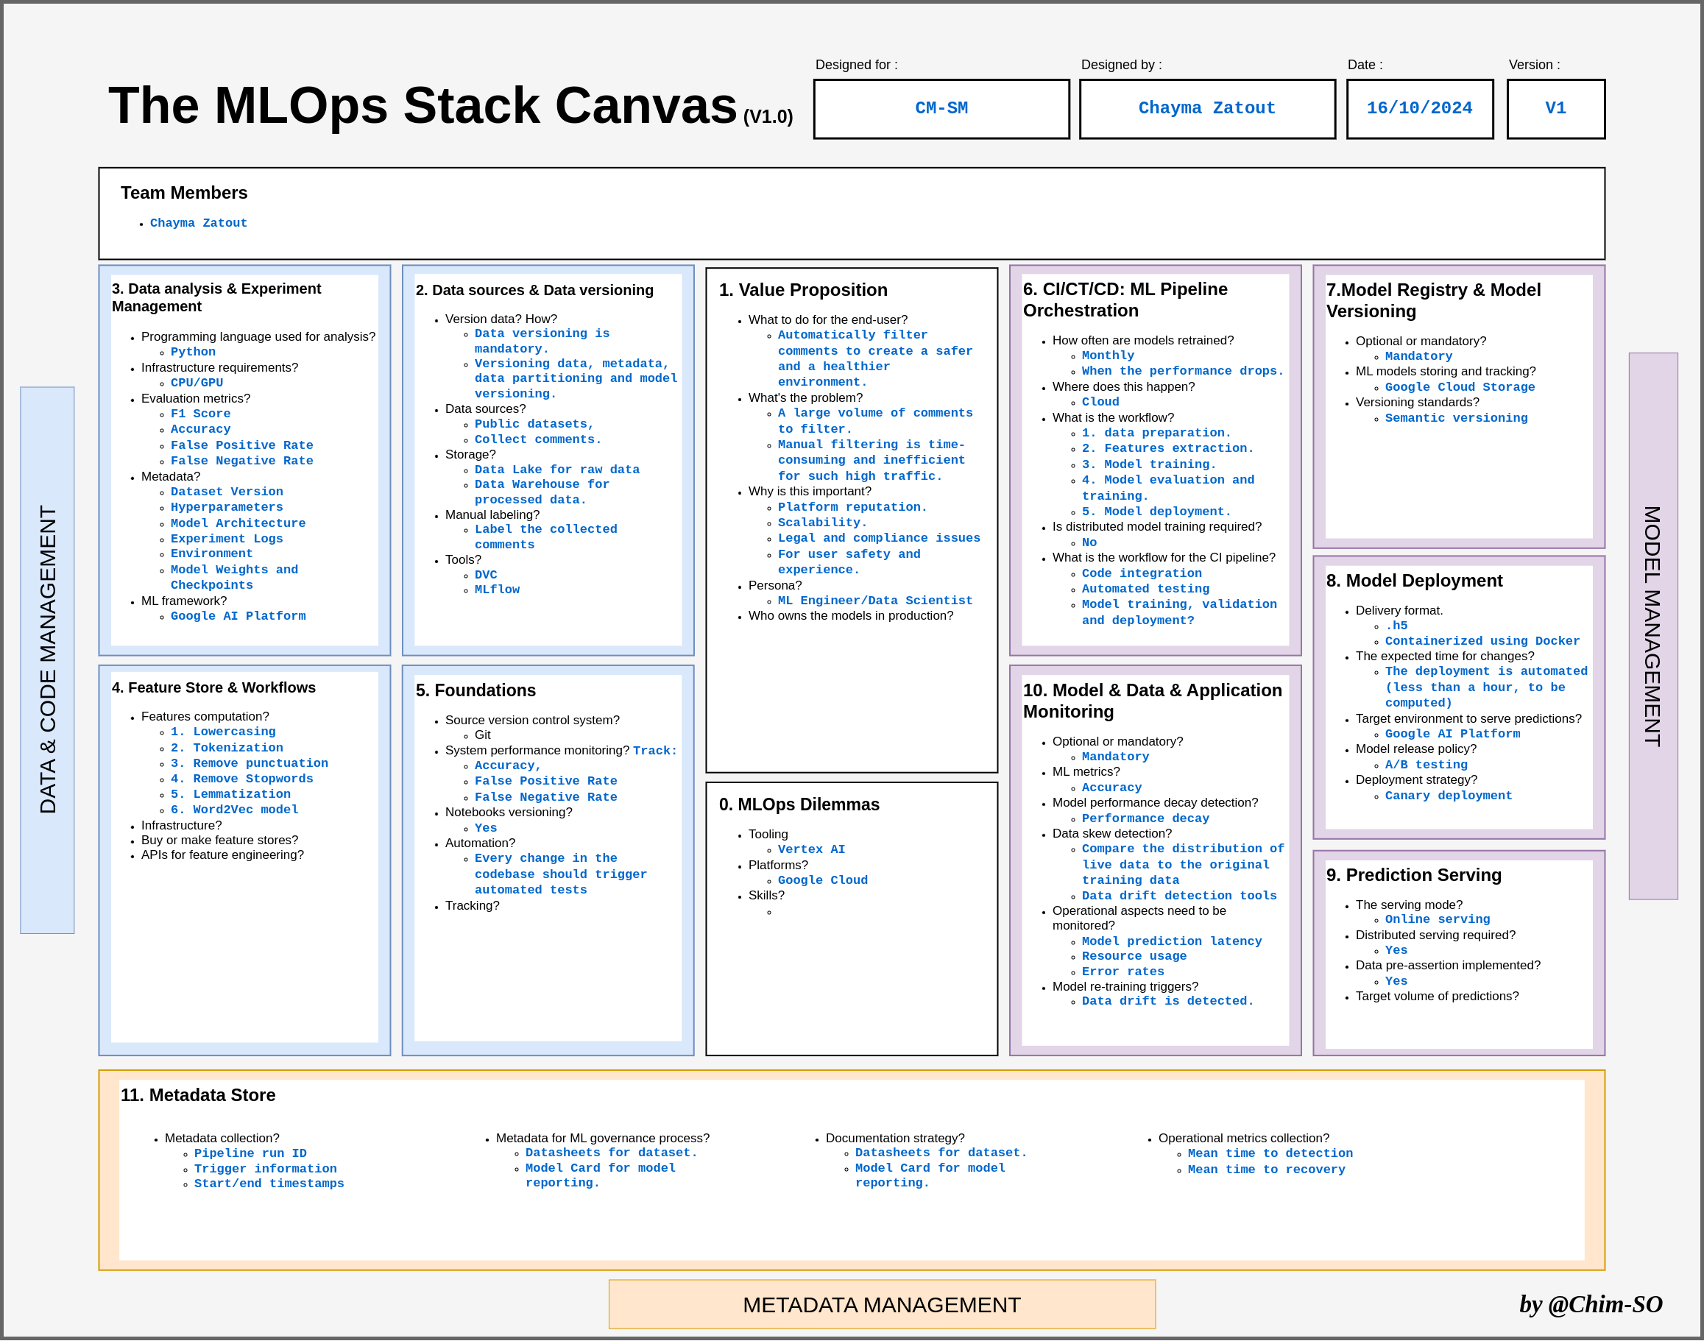Click the Version field showing V1
Screen dimensions: 1704x1341
pyautogui.click(x=1555, y=108)
